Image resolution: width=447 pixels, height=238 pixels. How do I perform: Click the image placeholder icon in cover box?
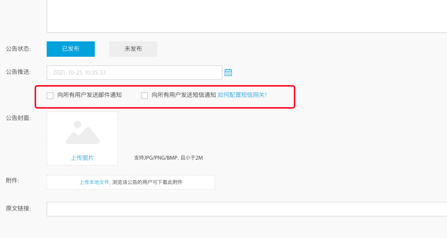pyautogui.click(x=83, y=133)
